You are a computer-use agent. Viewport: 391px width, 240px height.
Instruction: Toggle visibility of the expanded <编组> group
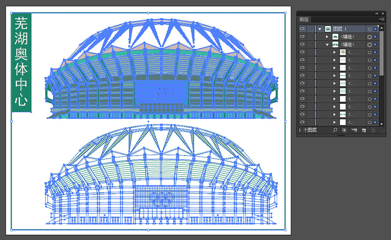(x=302, y=44)
